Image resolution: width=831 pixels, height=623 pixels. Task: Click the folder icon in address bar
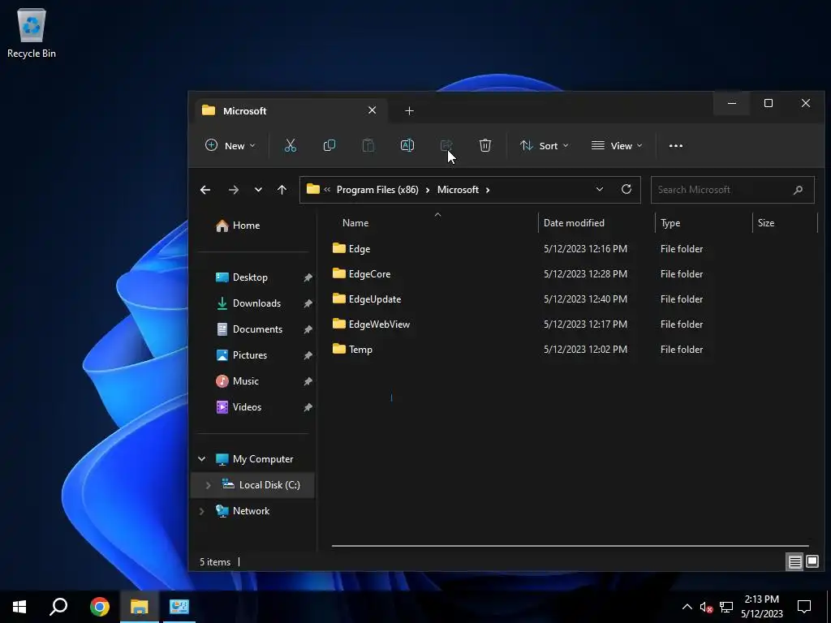[x=313, y=189]
